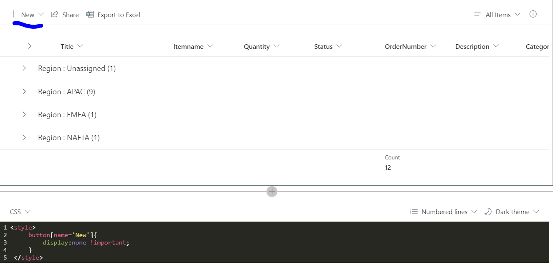Click the Export to Excel button
The width and height of the screenshot is (553, 270).
117,14
